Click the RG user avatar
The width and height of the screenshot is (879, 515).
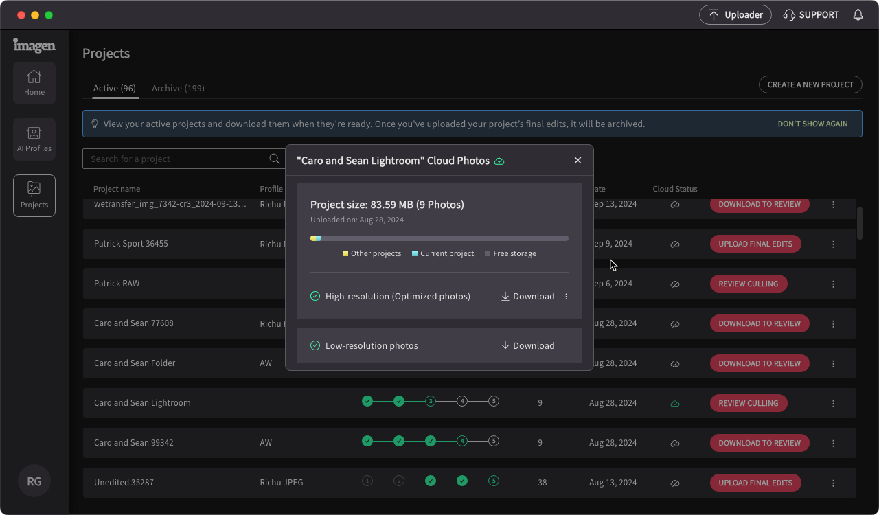(x=34, y=481)
